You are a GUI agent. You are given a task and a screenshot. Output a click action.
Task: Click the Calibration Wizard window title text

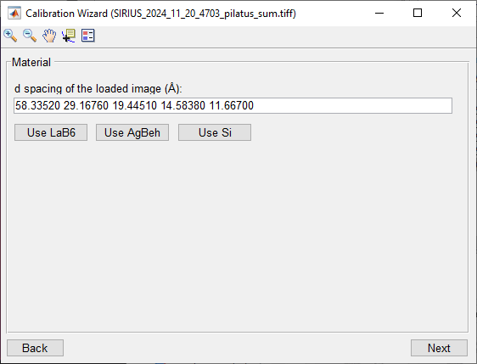click(x=160, y=14)
